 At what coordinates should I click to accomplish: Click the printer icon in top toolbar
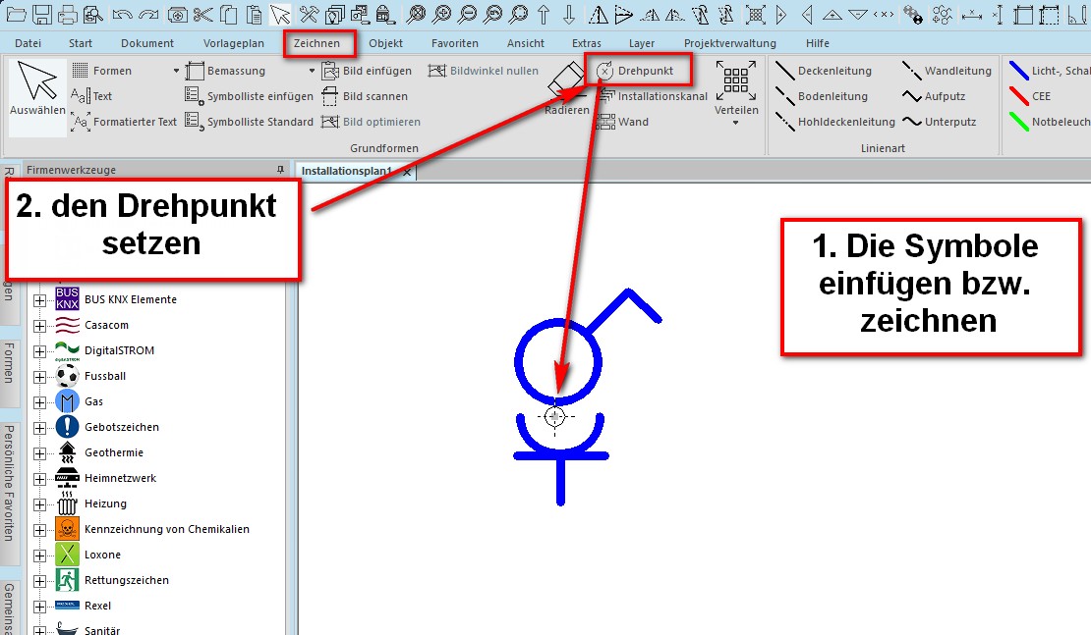click(x=68, y=14)
